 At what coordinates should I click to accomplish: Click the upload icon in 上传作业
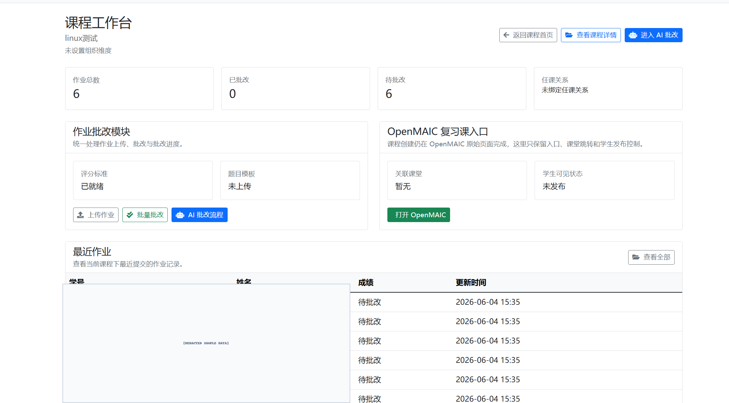pos(80,215)
